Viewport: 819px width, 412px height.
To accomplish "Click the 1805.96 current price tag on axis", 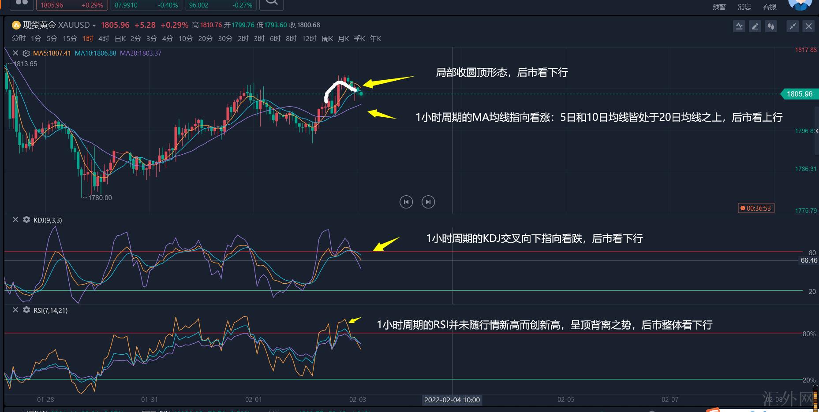I will [799, 94].
